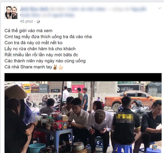The height and width of the screenshot is (153, 164).
Task: Click the poster's profile picture thumbnail
Action: pos(11,13)
